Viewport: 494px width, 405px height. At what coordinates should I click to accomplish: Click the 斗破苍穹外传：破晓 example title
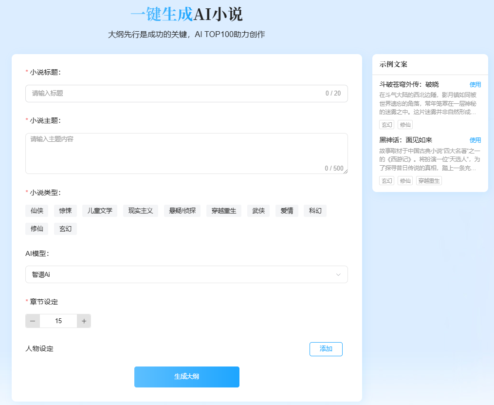409,84
